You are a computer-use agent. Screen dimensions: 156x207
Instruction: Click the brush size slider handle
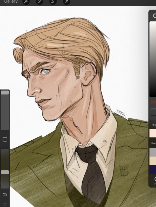pyautogui.click(x=5, y=92)
